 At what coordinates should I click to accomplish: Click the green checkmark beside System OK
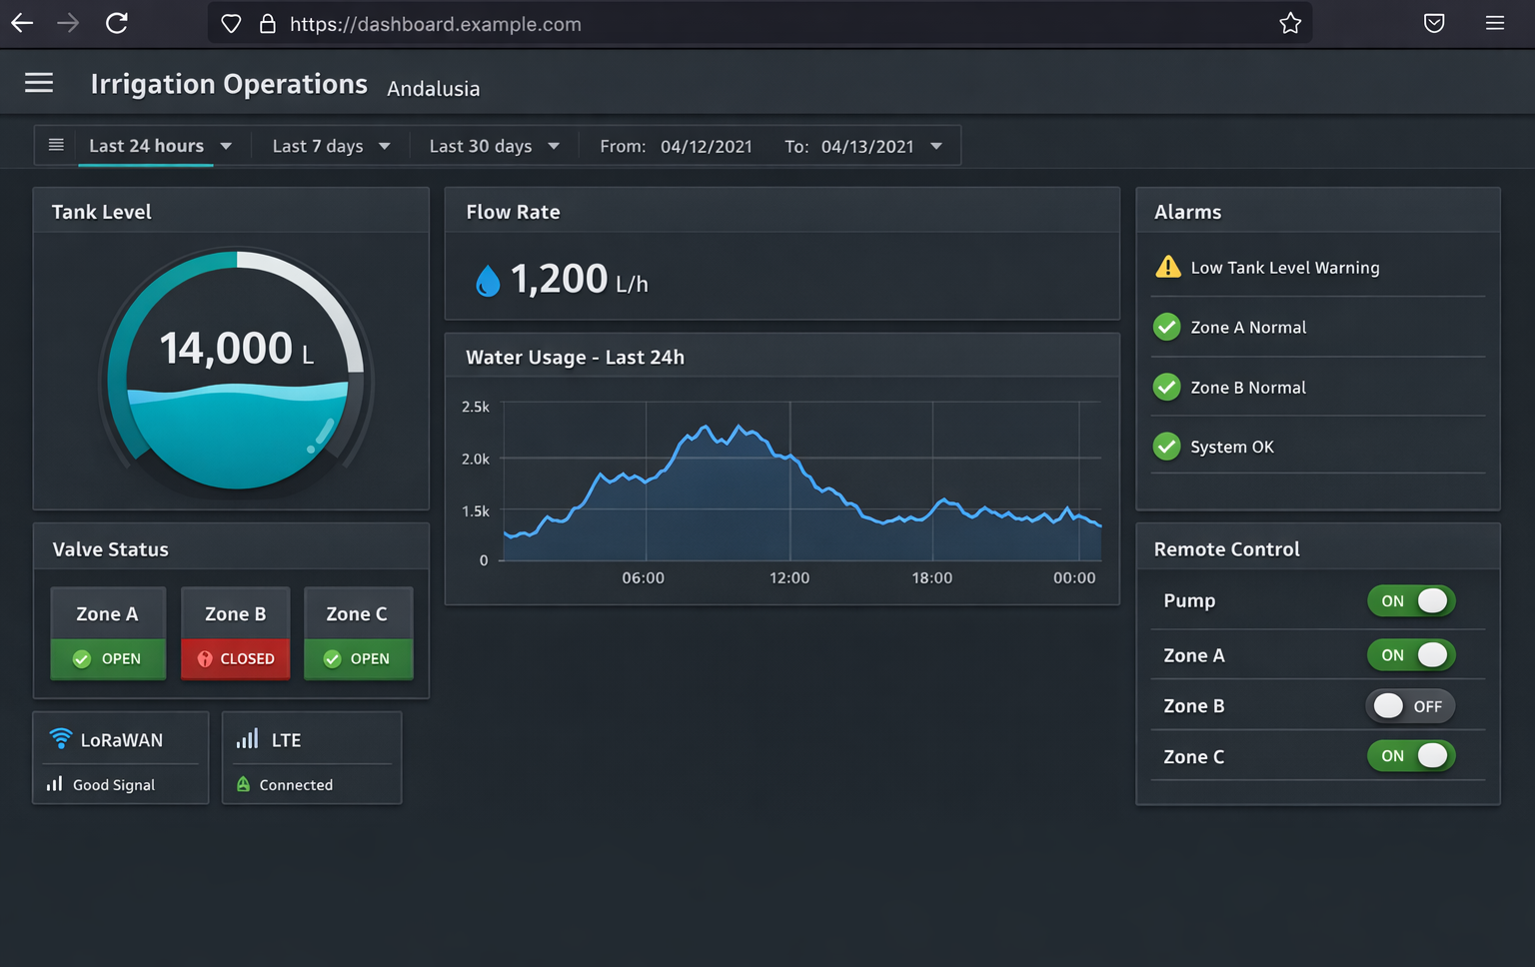pos(1166,447)
